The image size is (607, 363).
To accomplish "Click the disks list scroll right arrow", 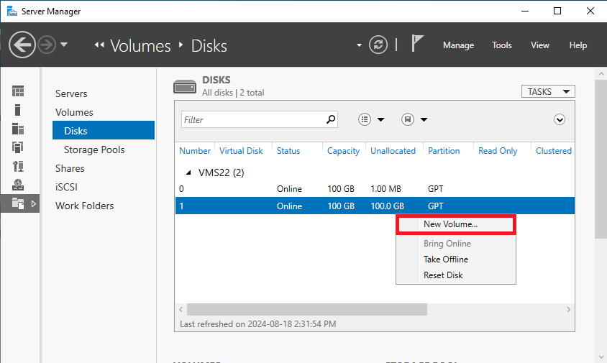I will (x=568, y=310).
